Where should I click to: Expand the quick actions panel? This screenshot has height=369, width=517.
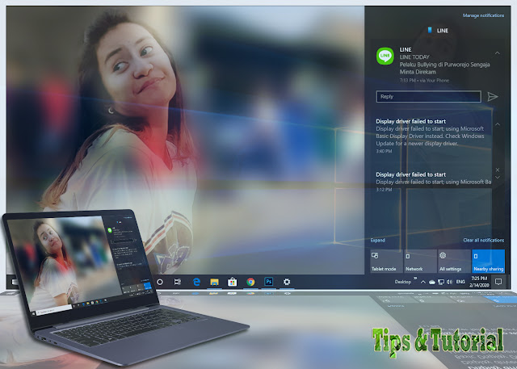coord(377,240)
